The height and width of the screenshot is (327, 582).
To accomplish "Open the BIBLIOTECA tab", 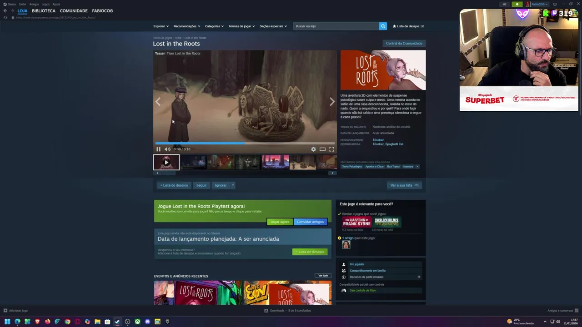I will [44, 10].
